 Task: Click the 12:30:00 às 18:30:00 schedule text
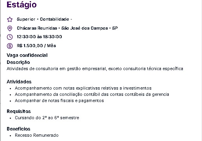click(x=39, y=37)
